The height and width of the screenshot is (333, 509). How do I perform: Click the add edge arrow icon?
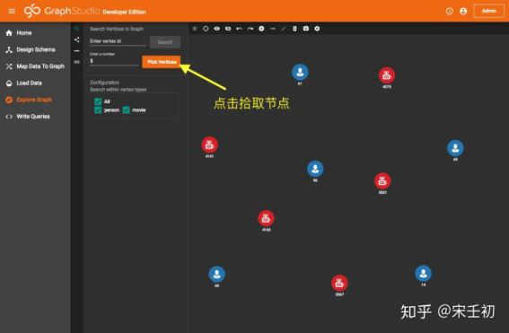pyautogui.click(x=273, y=29)
